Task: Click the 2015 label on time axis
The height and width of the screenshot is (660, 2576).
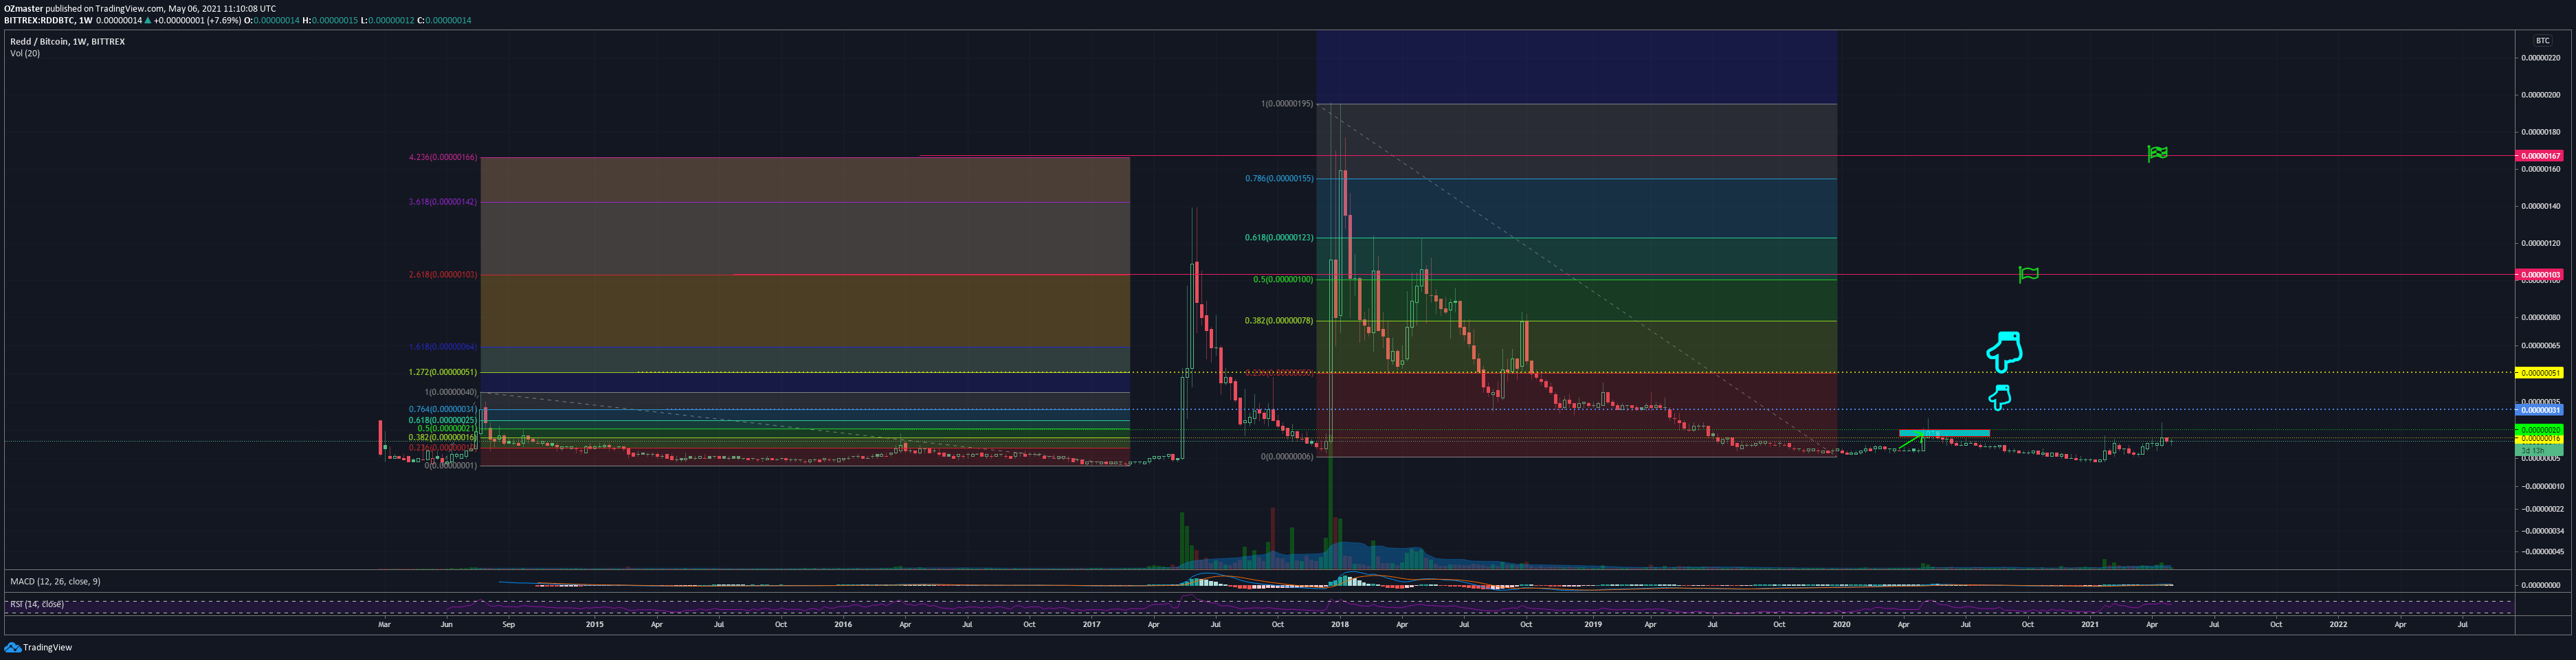Action: point(595,624)
